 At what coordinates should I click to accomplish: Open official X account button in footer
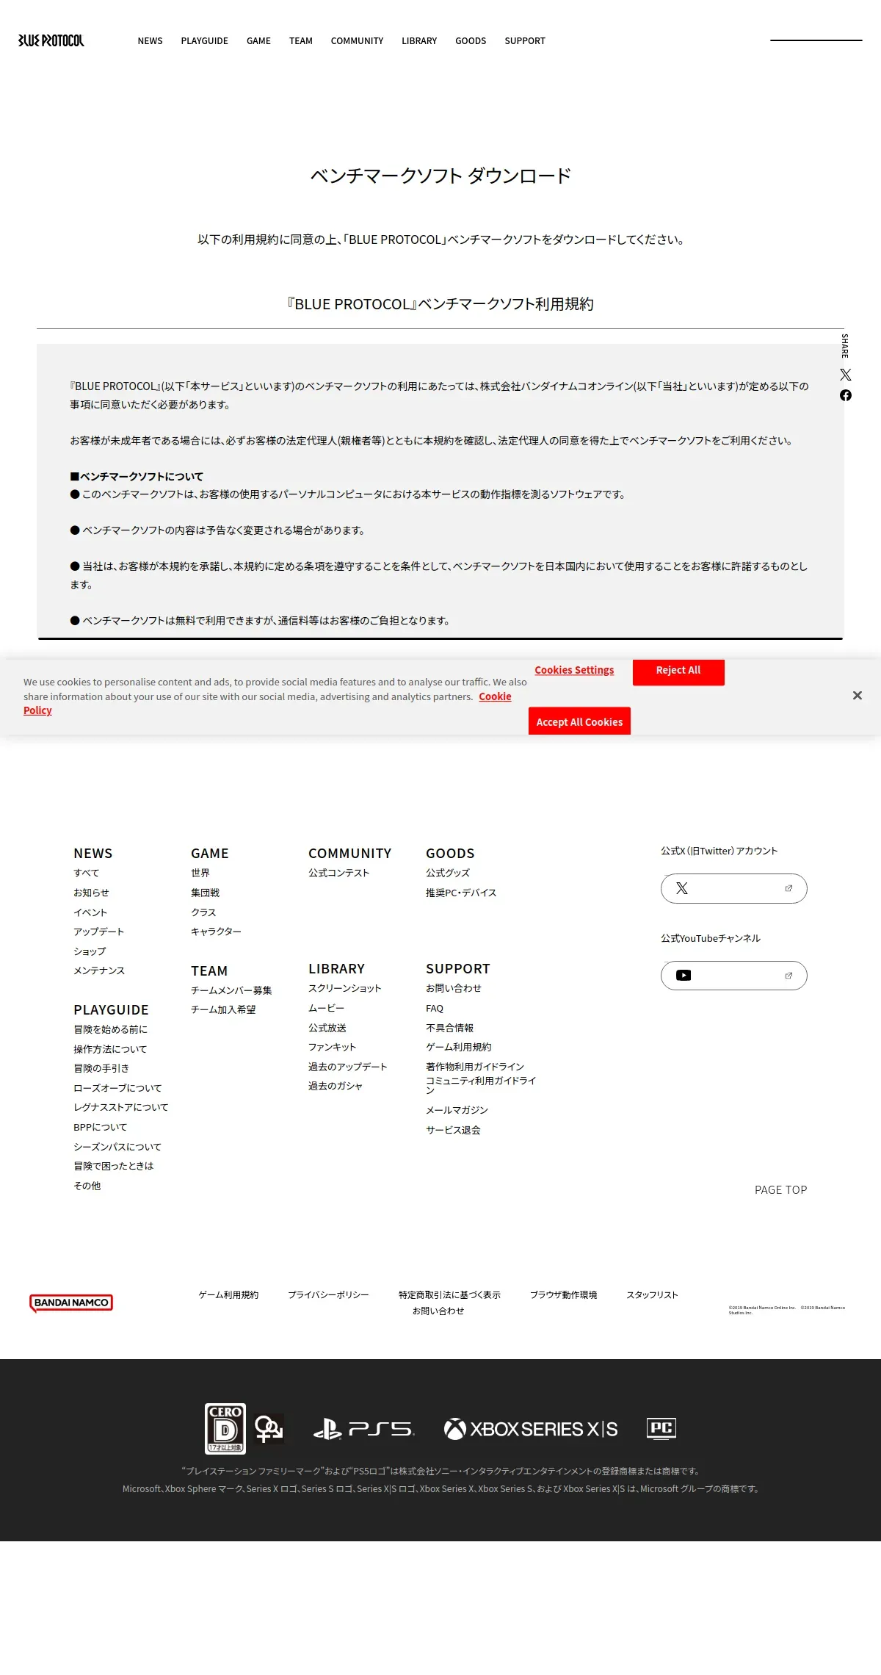[733, 888]
